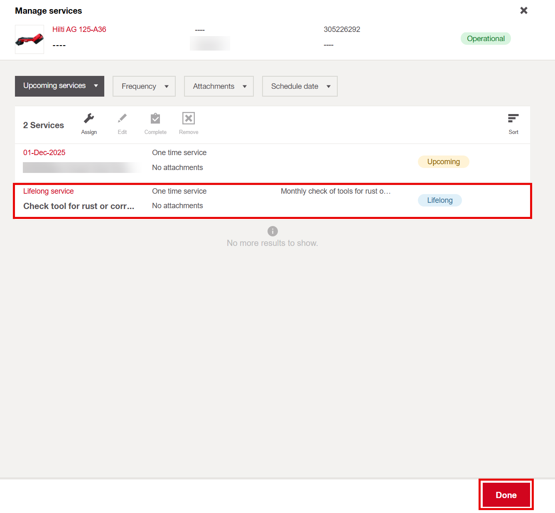This screenshot has width=555, height=513.
Task: Expand the Upcoming services dropdown
Action: tap(59, 86)
